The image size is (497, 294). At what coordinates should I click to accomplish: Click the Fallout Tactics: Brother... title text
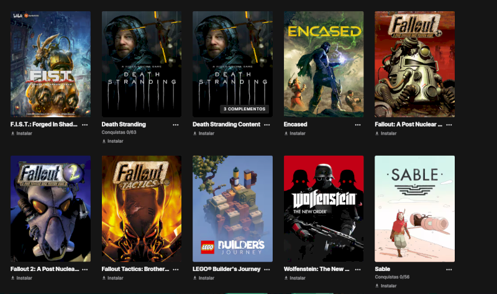click(x=135, y=269)
